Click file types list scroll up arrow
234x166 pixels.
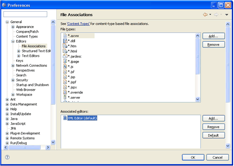tap(197, 36)
